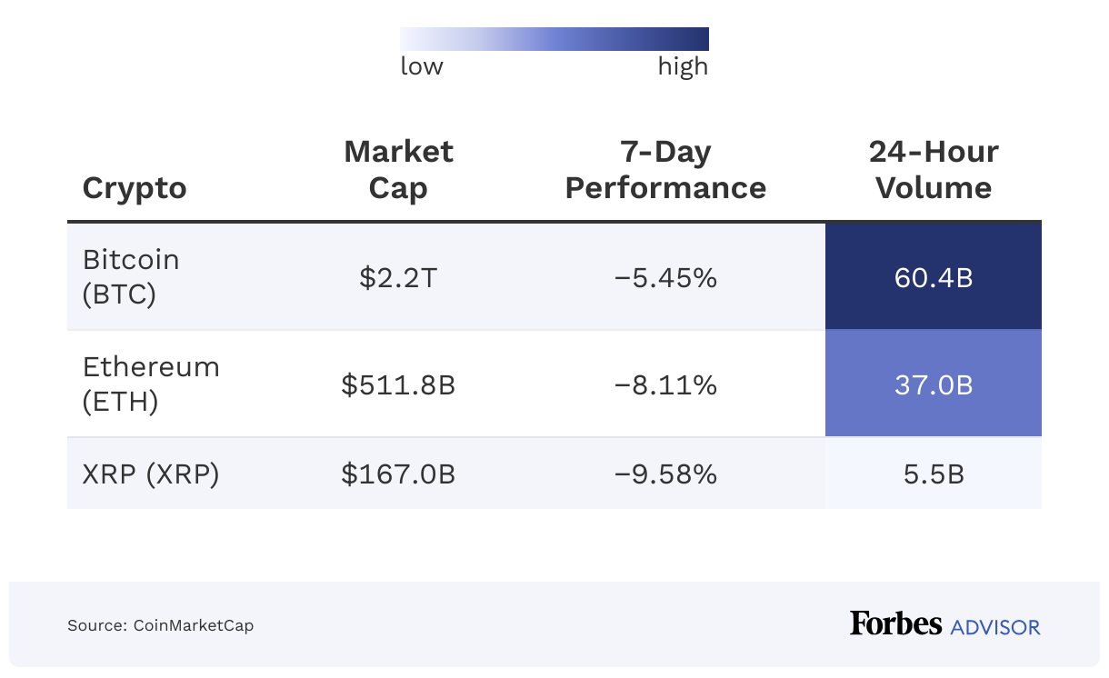
Task: Click Ethereum's $511.8B market cap value
Action: (398, 384)
